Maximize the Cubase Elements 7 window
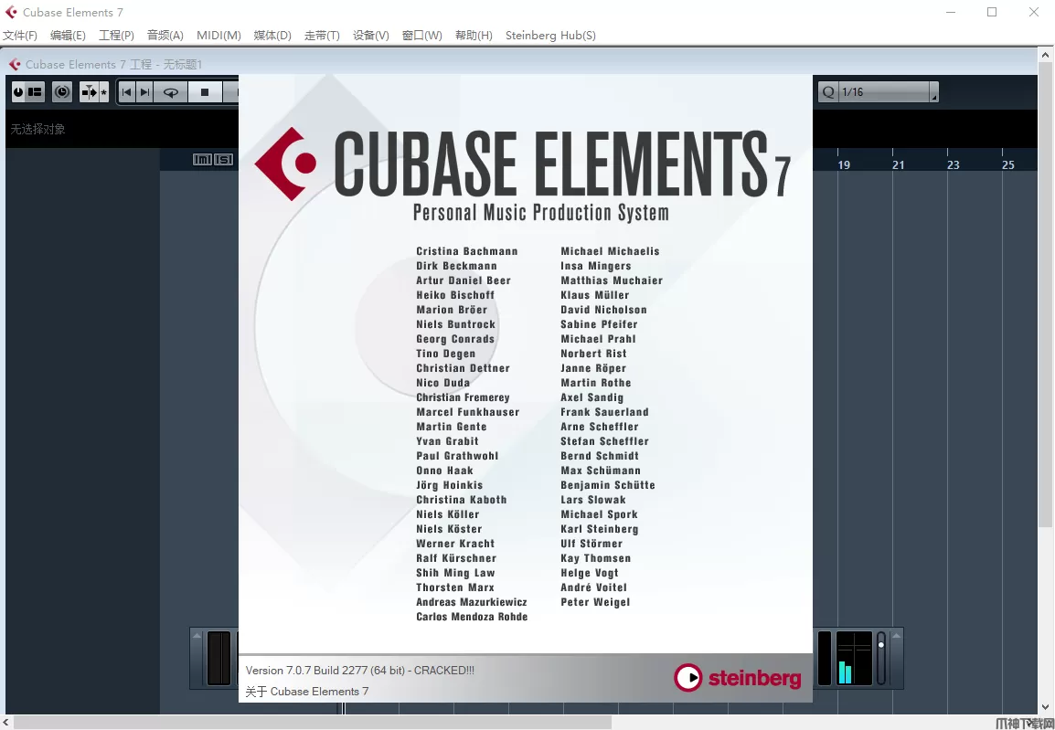The width and height of the screenshot is (1055, 730). [992, 12]
